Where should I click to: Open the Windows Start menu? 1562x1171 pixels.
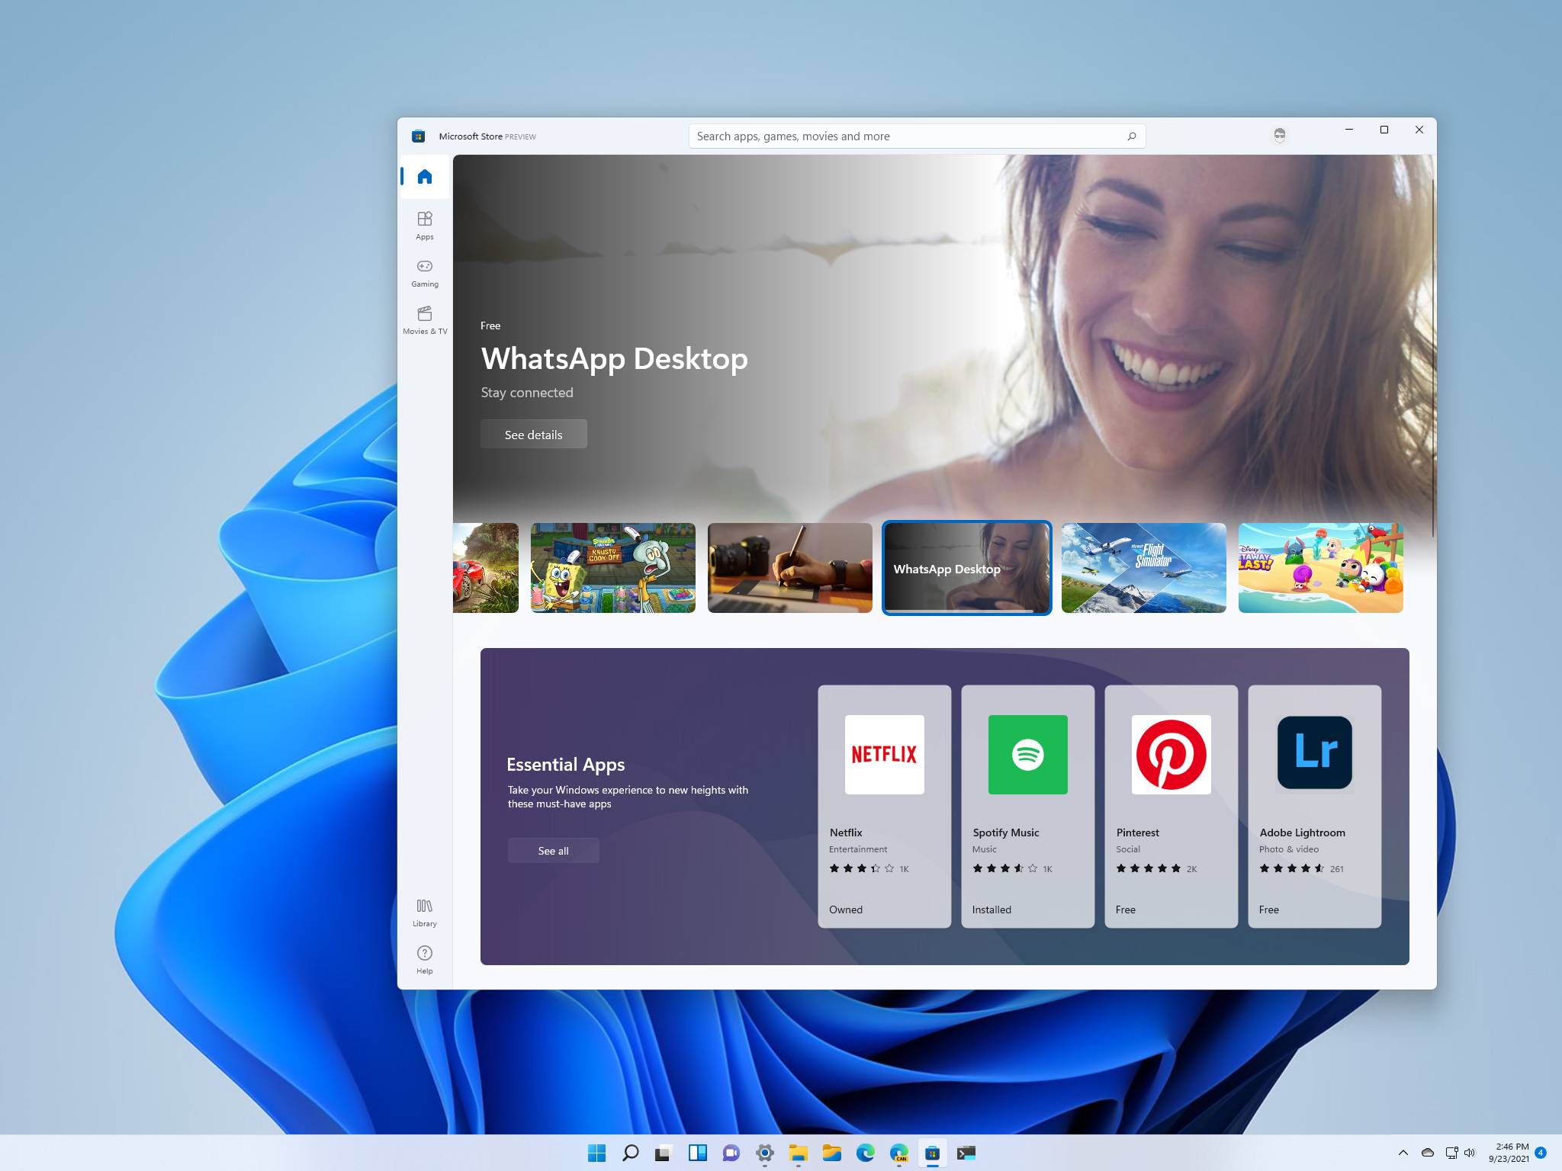[x=597, y=1153]
